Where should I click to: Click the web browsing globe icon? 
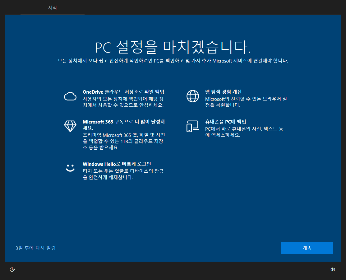pos(193,96)
